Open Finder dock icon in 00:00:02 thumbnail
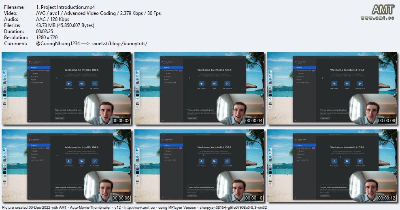 click(x=4, y=72)
